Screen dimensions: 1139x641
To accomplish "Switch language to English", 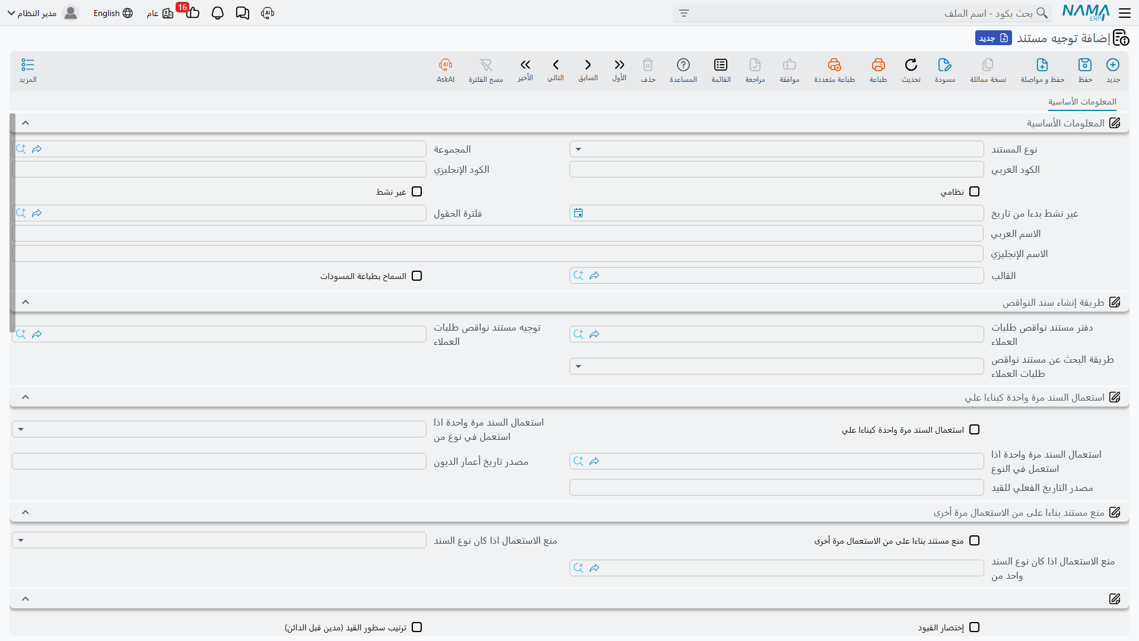I will click(113, 13).
